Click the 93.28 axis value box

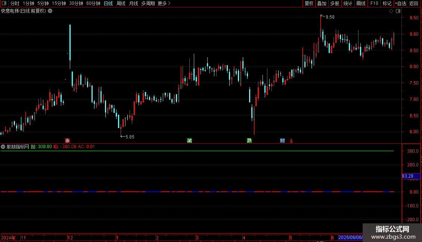tap(411, 176)
